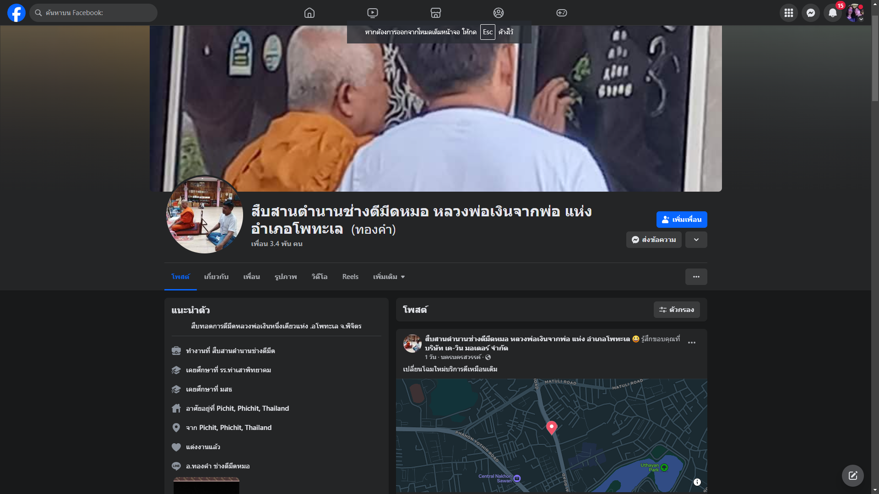Click the Facebook logo icon

pos(16,13)
